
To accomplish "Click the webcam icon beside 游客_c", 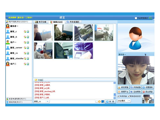I will tap(28, 31).
